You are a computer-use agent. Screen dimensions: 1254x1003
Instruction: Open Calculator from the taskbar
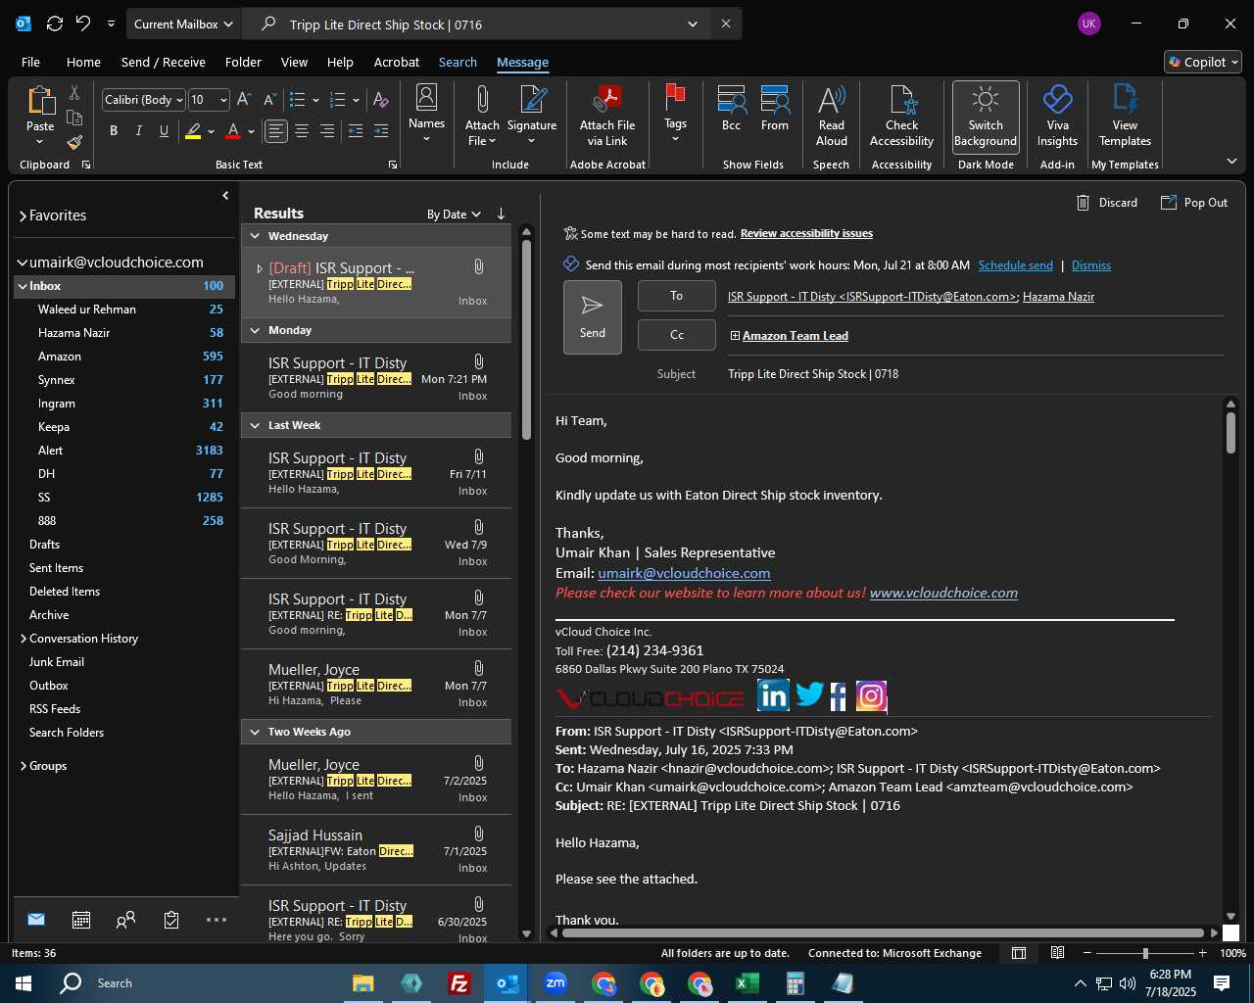point(796,983)
